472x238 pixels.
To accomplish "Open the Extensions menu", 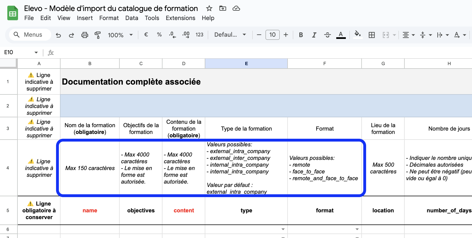I will click(181, 18).
